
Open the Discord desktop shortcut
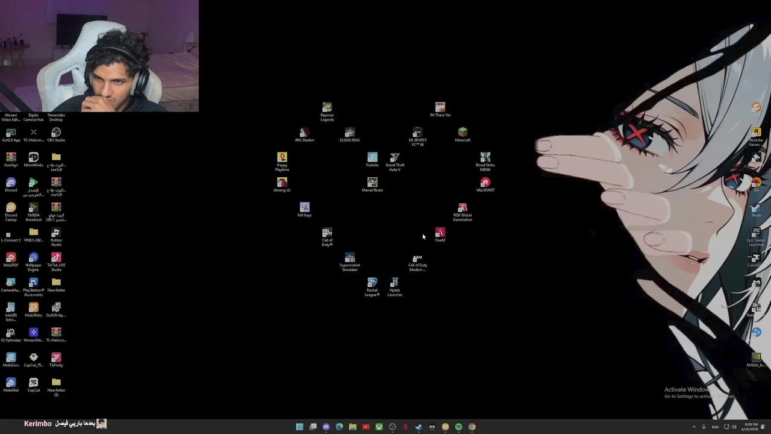point(11,184)
